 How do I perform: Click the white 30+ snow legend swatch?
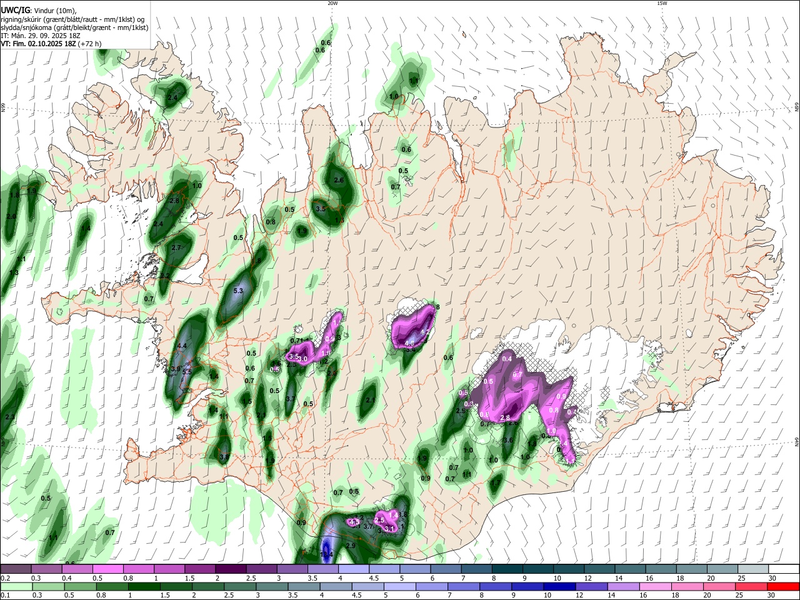point(784,569)
